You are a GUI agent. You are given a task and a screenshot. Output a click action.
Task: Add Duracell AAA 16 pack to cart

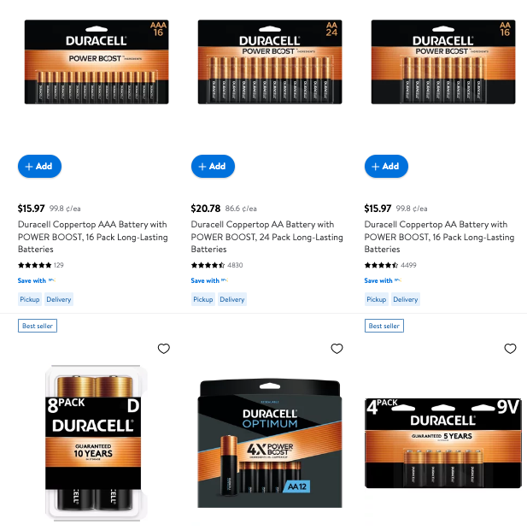[x=39, y=167]
